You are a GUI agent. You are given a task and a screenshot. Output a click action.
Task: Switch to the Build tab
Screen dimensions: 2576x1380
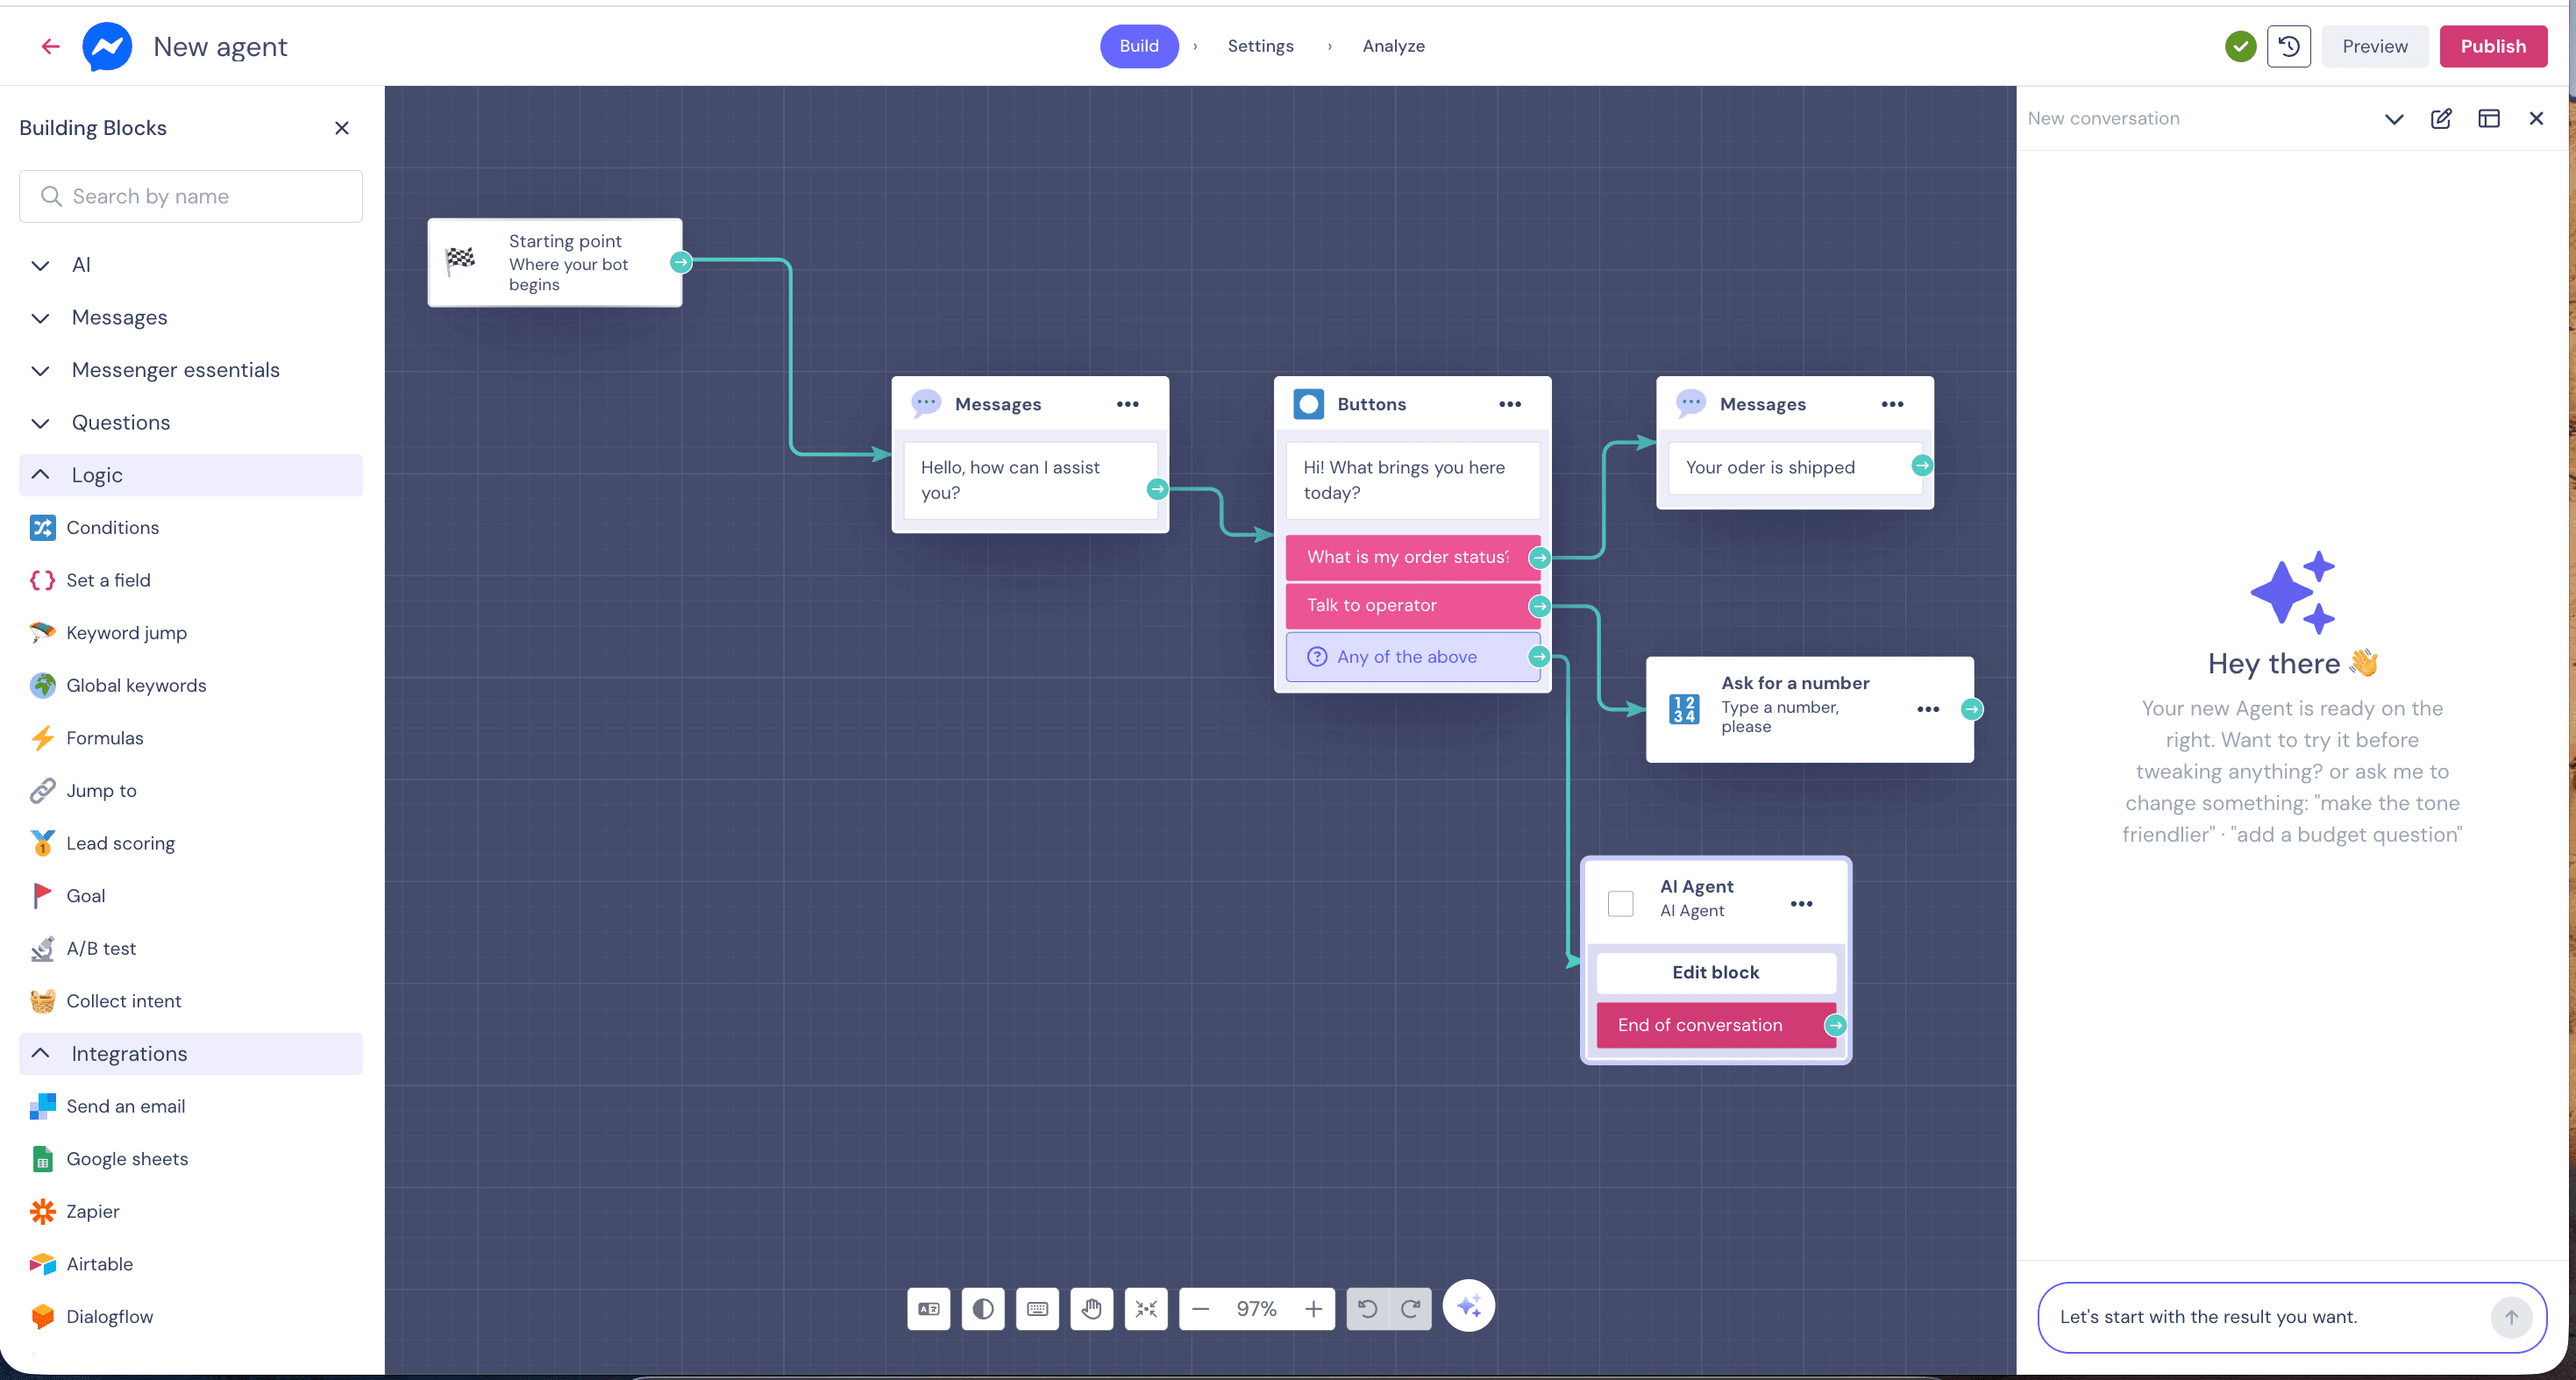pos(1139,46)
